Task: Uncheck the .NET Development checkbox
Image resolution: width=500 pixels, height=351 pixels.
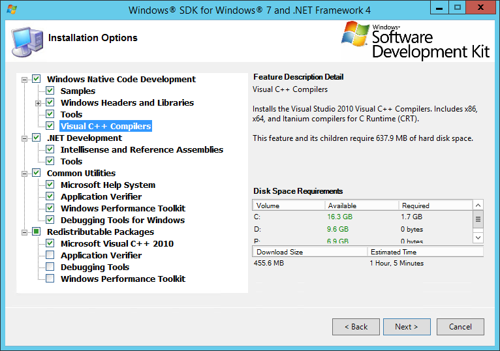Action: [37, 138]
